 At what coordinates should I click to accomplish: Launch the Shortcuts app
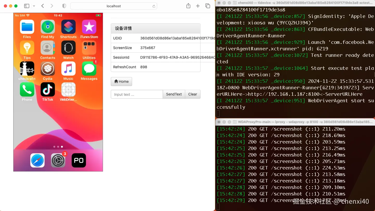(x=68, y=27)
